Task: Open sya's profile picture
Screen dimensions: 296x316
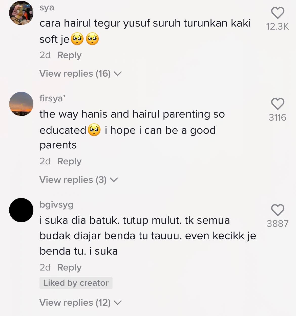Action: click(21, 13)
